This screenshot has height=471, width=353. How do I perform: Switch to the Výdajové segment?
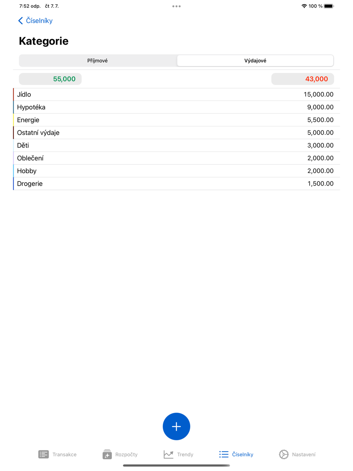pos(255,60)
